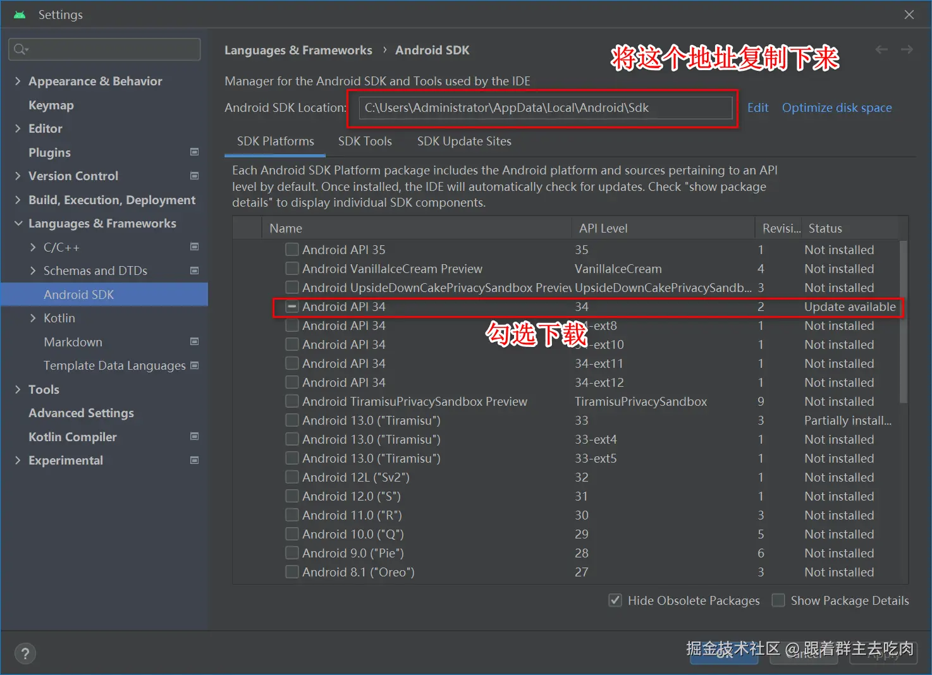
Task: Expand the Experimental section
Action: (x=18, y=460)
